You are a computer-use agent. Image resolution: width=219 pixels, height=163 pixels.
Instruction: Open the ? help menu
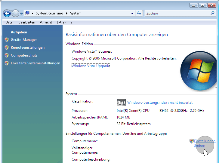point(72,22)
